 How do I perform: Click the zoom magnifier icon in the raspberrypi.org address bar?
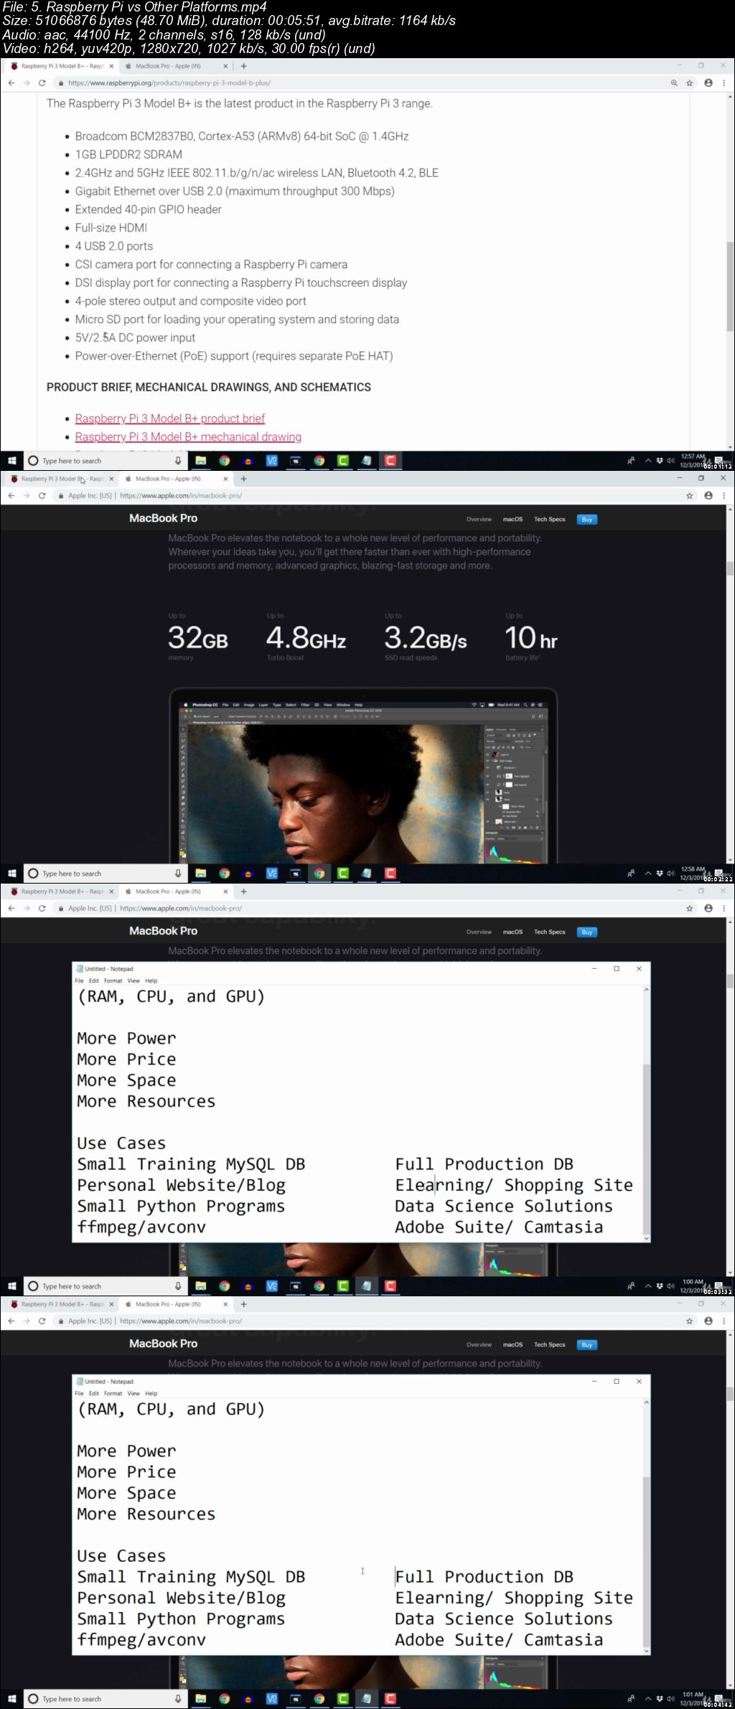(674, 83)
